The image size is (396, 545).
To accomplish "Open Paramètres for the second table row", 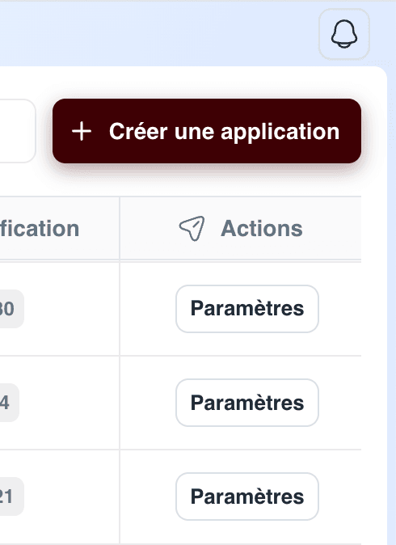I will pos(247,403).
